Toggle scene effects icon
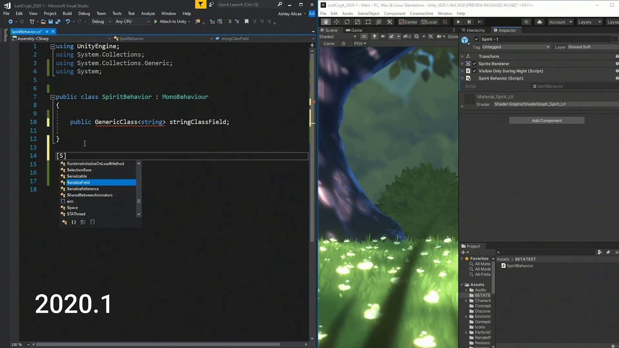The width and height of the screenshot is (619, 348). (392, 37)
